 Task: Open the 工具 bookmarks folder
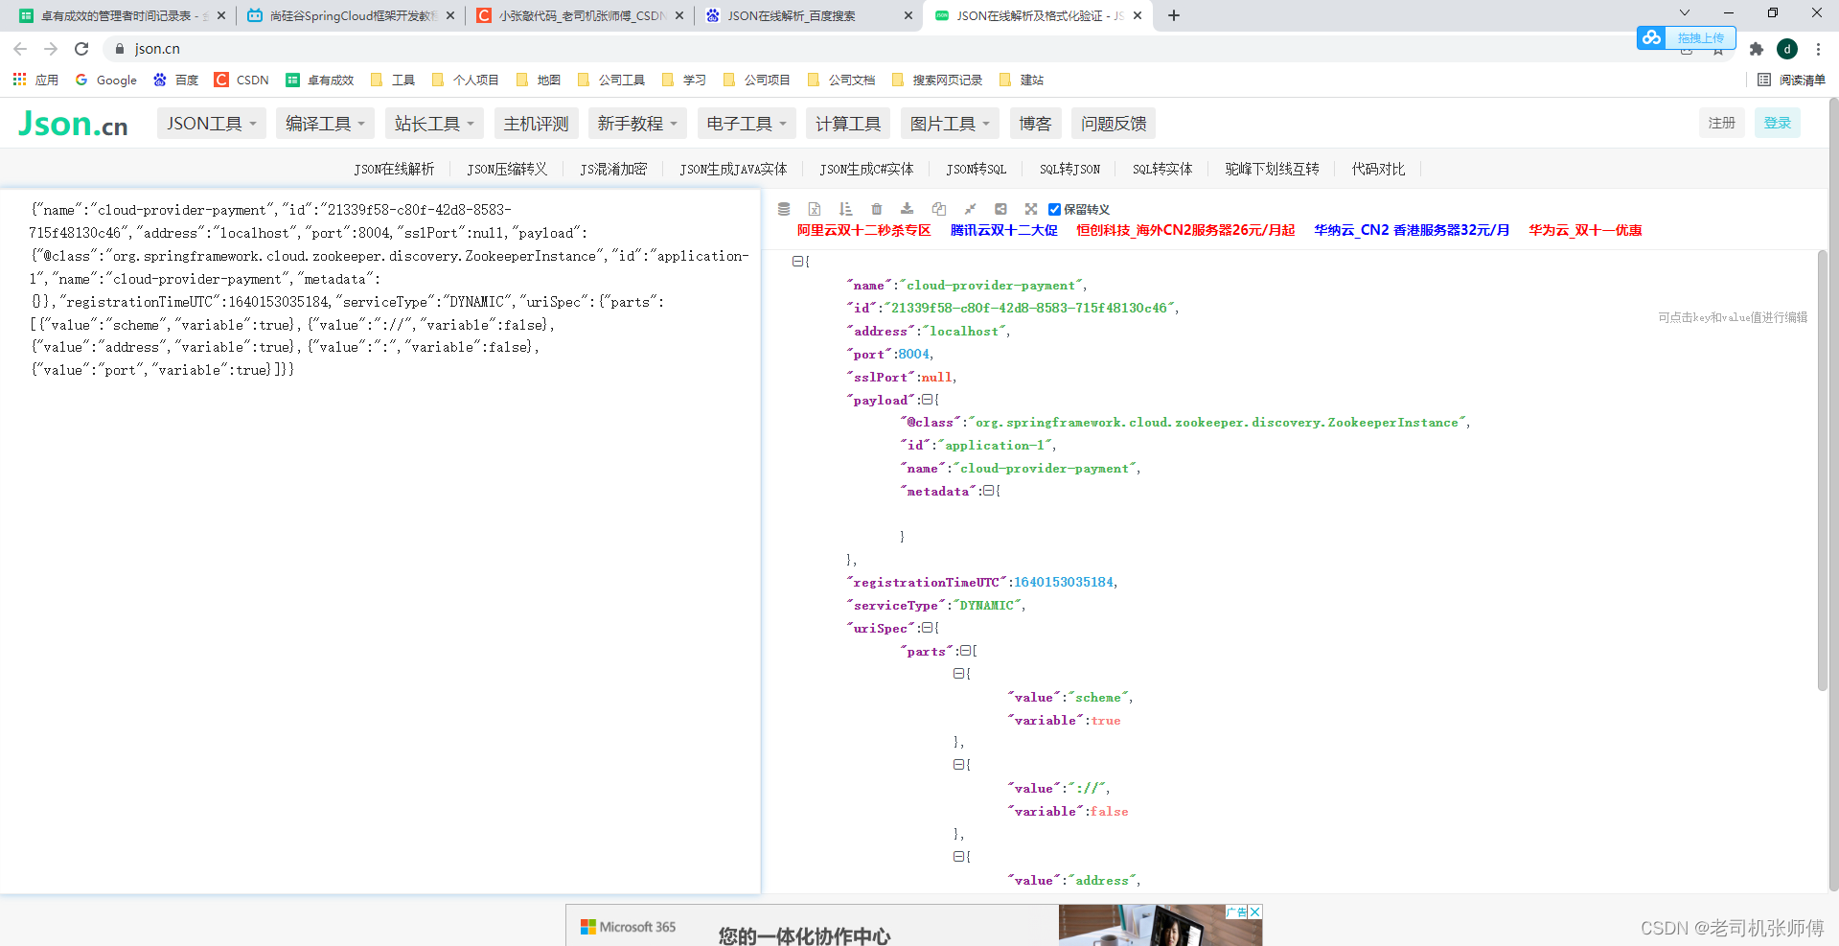pyautogui.click(x=393, y=80)
